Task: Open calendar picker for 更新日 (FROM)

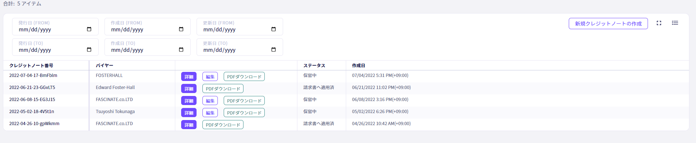Action: pyautogui.click(x=274, y=29)
